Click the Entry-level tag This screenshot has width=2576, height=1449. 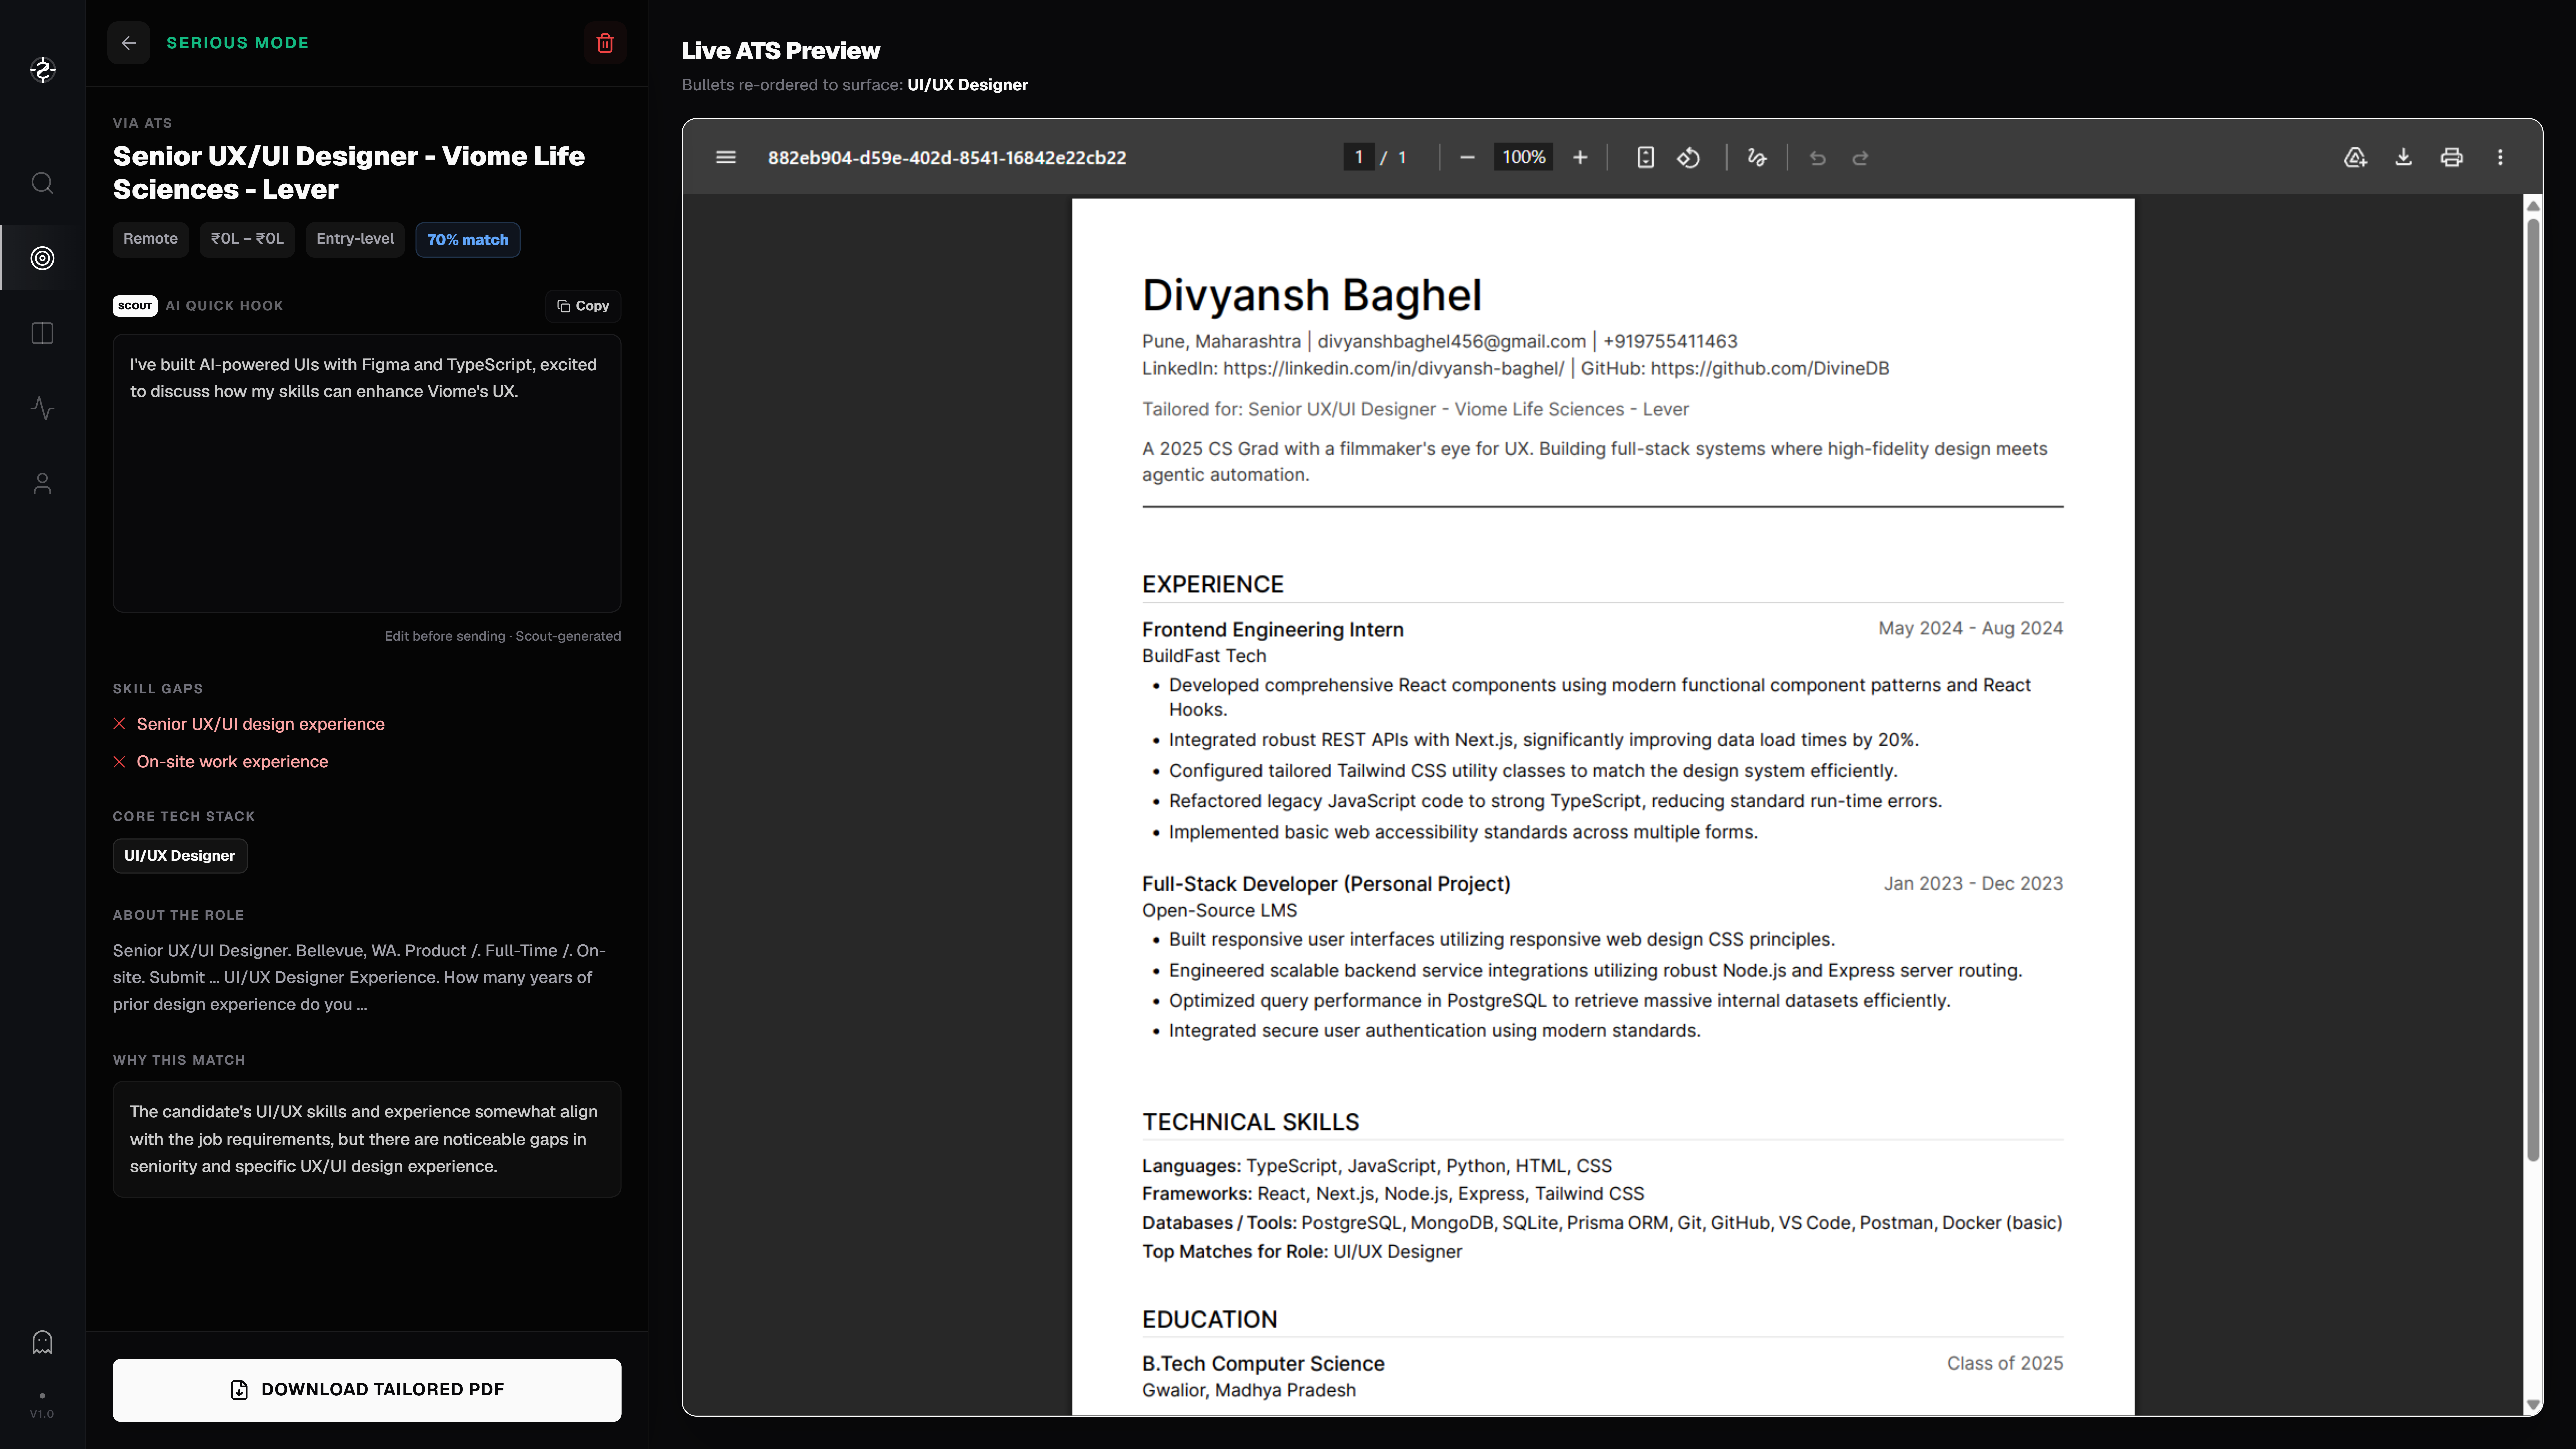click(355, 239)
